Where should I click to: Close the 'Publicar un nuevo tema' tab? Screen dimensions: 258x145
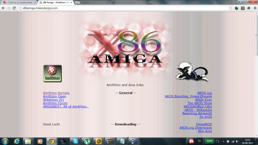pyautogui.click(x=35, y=2)
